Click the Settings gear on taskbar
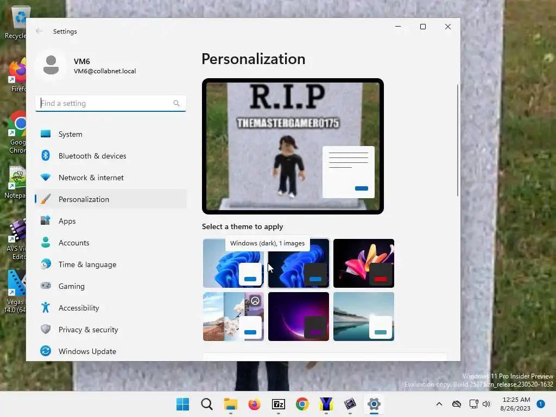The height and width of the screenshot is (417, 556). point(374,404)
